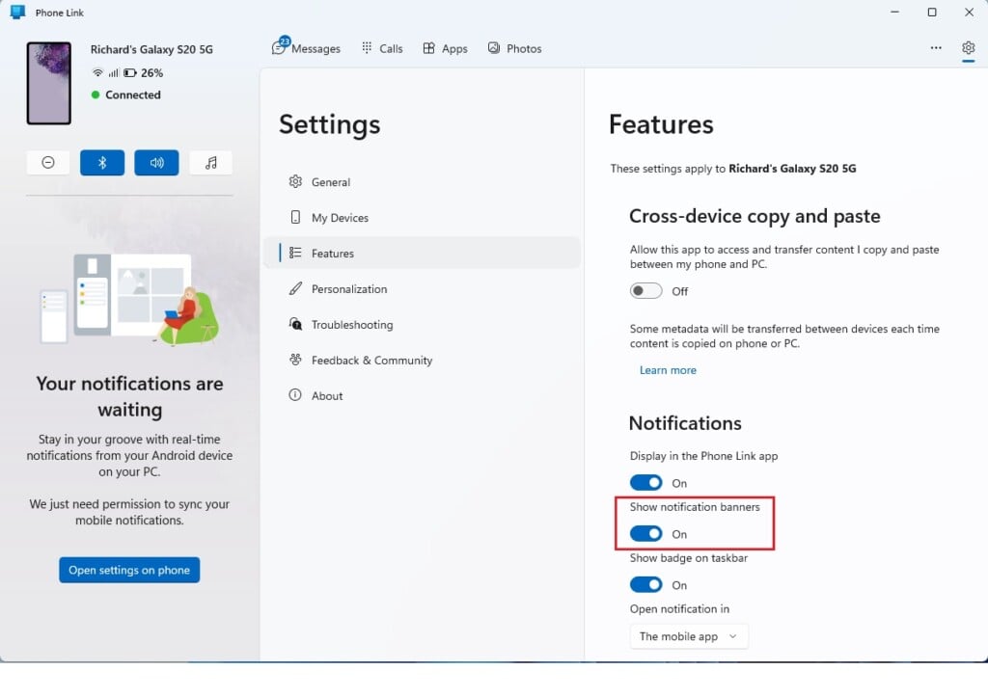Expand the Open notification in dropdown

click(689, 636)
